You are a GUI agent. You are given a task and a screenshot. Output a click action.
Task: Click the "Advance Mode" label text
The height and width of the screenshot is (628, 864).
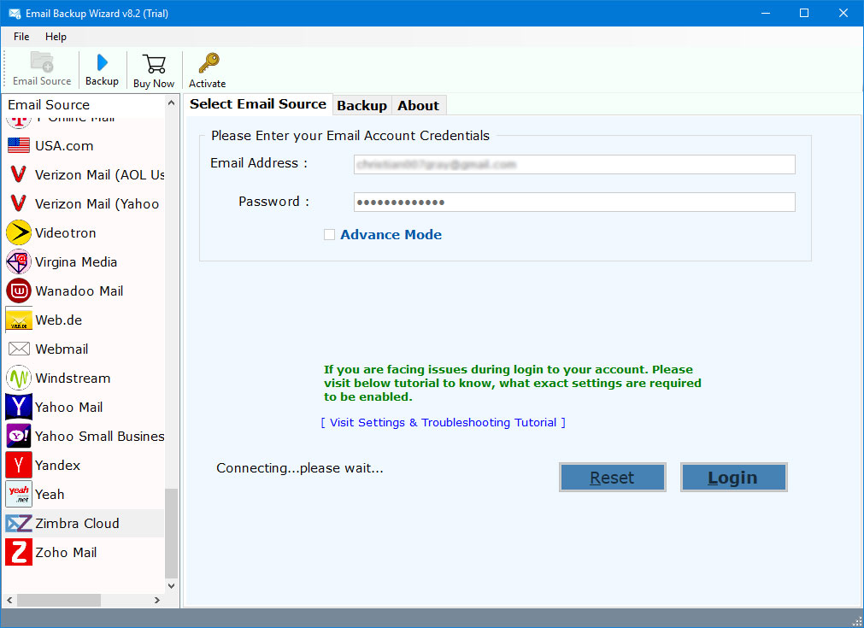point(391,235)
